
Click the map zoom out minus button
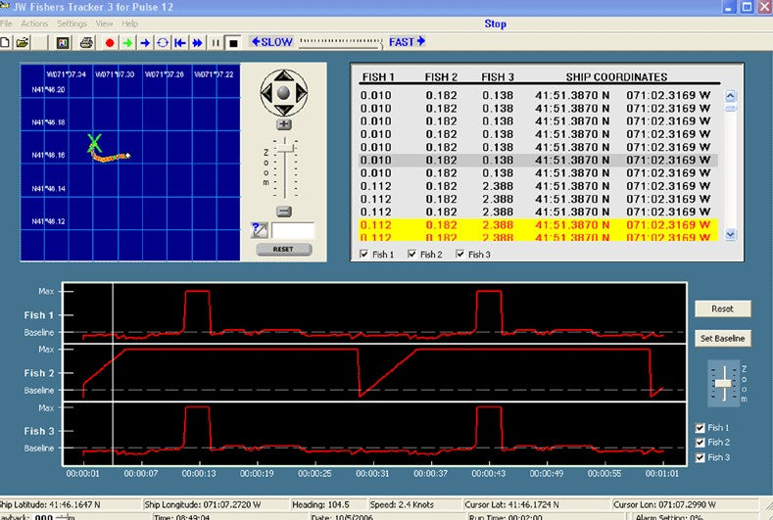(x=283, y=211)
